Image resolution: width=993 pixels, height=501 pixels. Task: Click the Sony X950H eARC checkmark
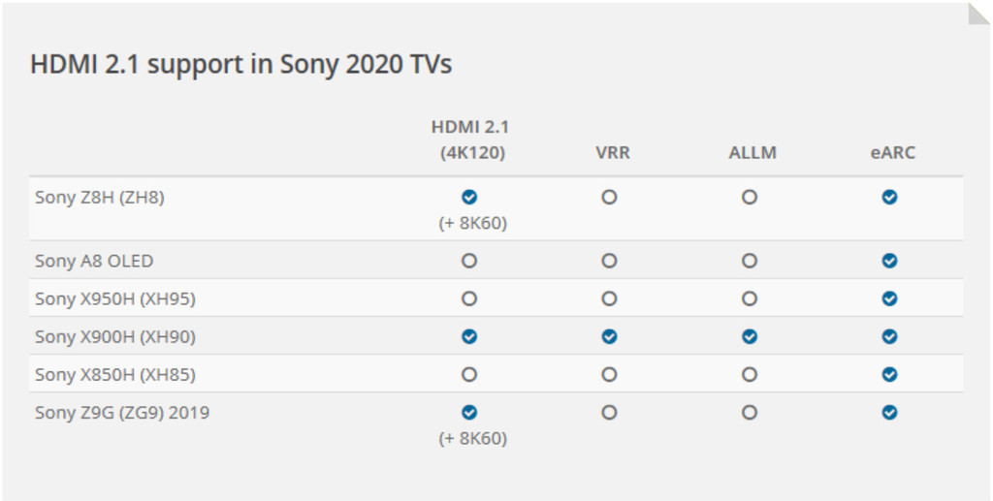889,298
